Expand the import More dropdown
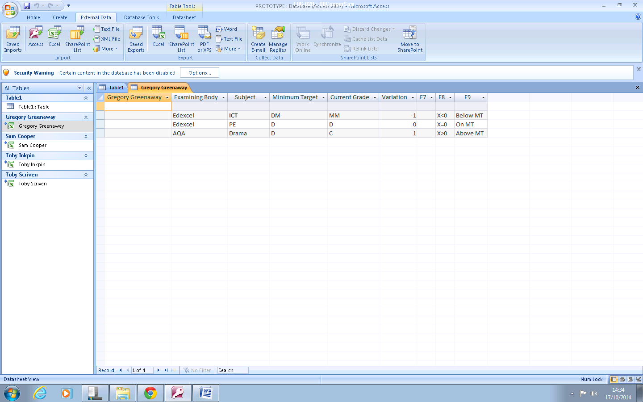The width and height of the screenshot is (643, 402). click(106, 49)
